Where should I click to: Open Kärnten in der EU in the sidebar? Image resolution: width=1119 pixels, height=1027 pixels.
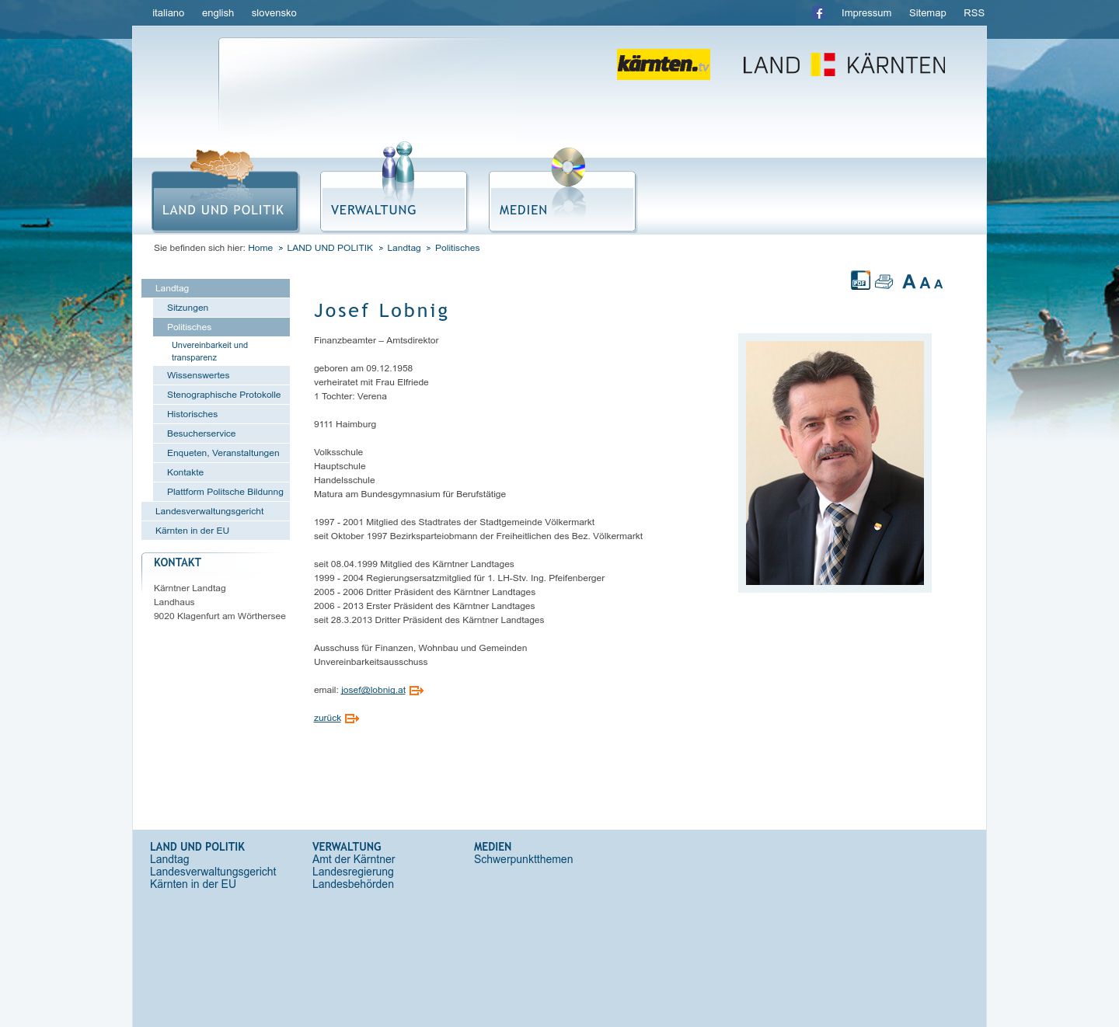215,531
